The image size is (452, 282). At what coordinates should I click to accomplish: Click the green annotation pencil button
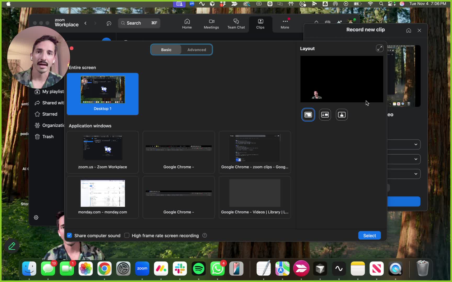coord(12,246)
